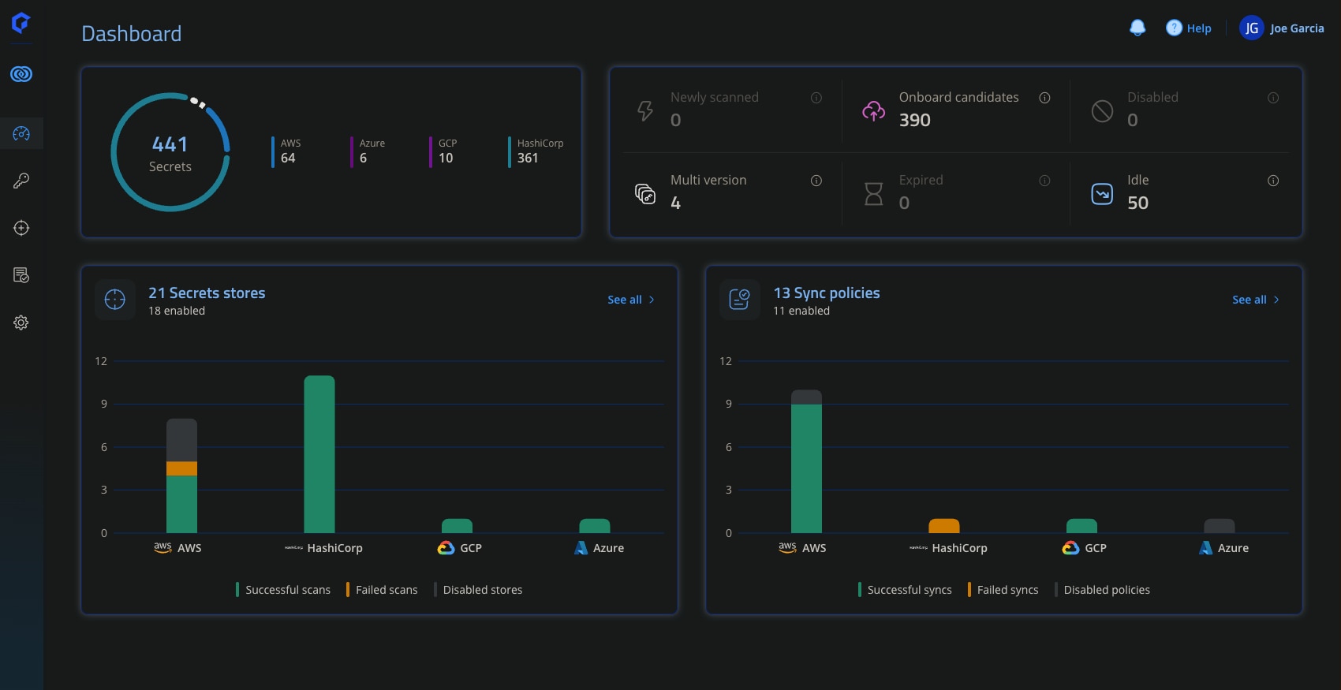Open the policies checklist icon in sidebar

coord(21,275)
